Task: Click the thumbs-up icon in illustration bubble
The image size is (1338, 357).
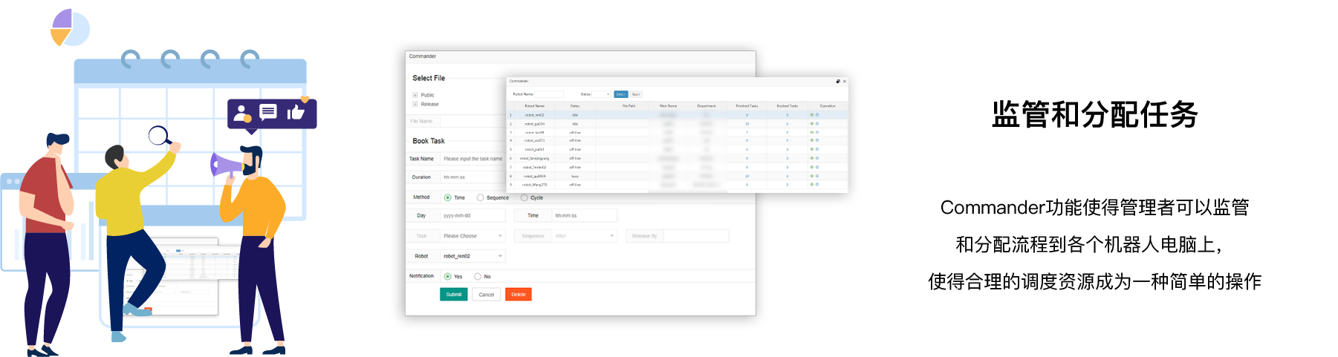Action: 296,112
